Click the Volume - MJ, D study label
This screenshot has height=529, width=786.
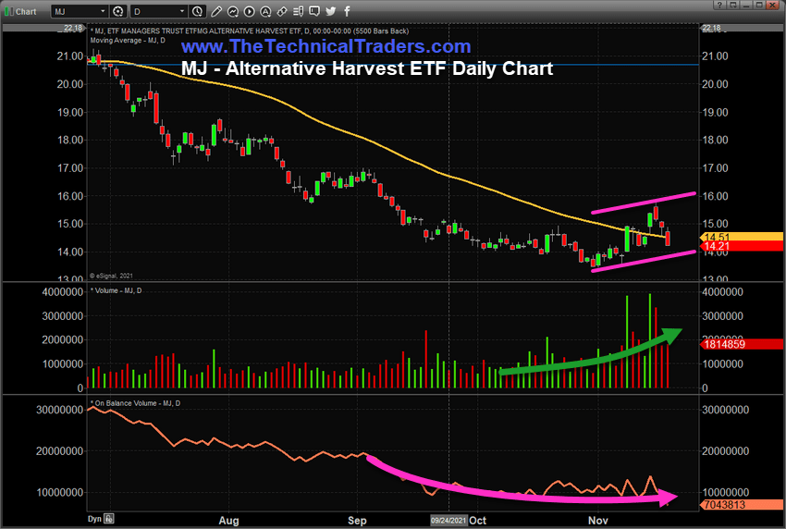[x=117, y=290]
